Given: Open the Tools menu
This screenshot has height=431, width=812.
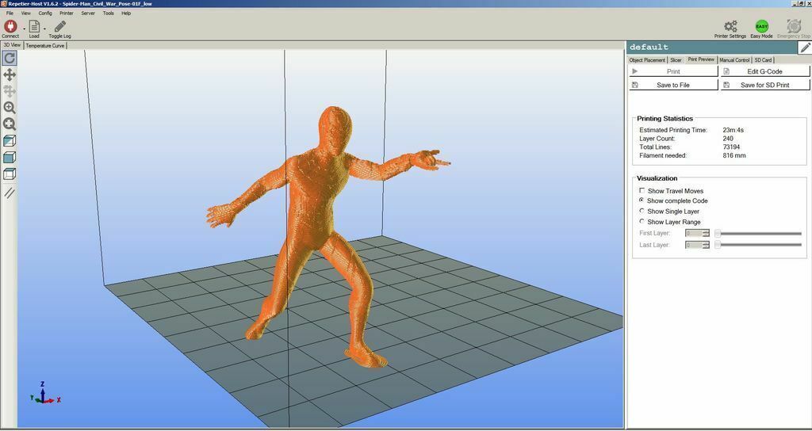Looking at the screenshot, I should tap(108, 13).
